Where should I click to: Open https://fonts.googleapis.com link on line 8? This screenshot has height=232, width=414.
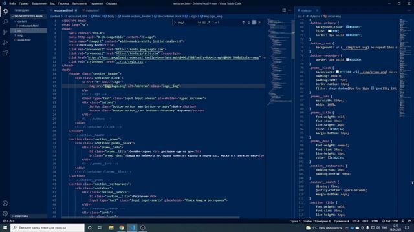[140, 49]
